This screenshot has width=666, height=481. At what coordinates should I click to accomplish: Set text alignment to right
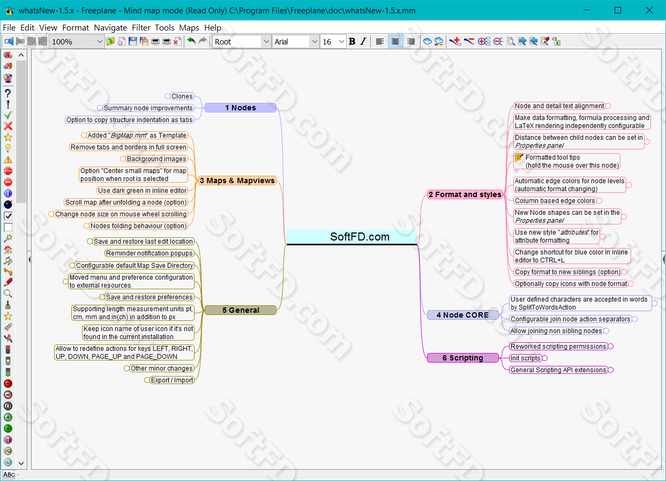[x=411, y=41]
